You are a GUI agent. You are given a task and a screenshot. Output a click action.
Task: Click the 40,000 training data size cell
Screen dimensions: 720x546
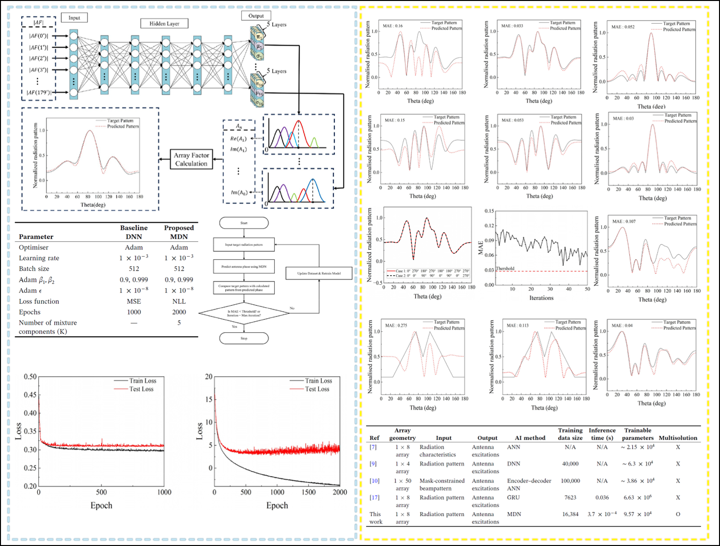[x=570, y=463]
